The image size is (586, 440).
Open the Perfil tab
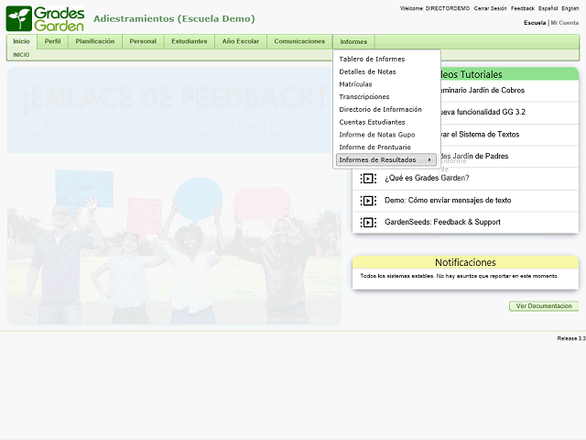pos(52,41)
